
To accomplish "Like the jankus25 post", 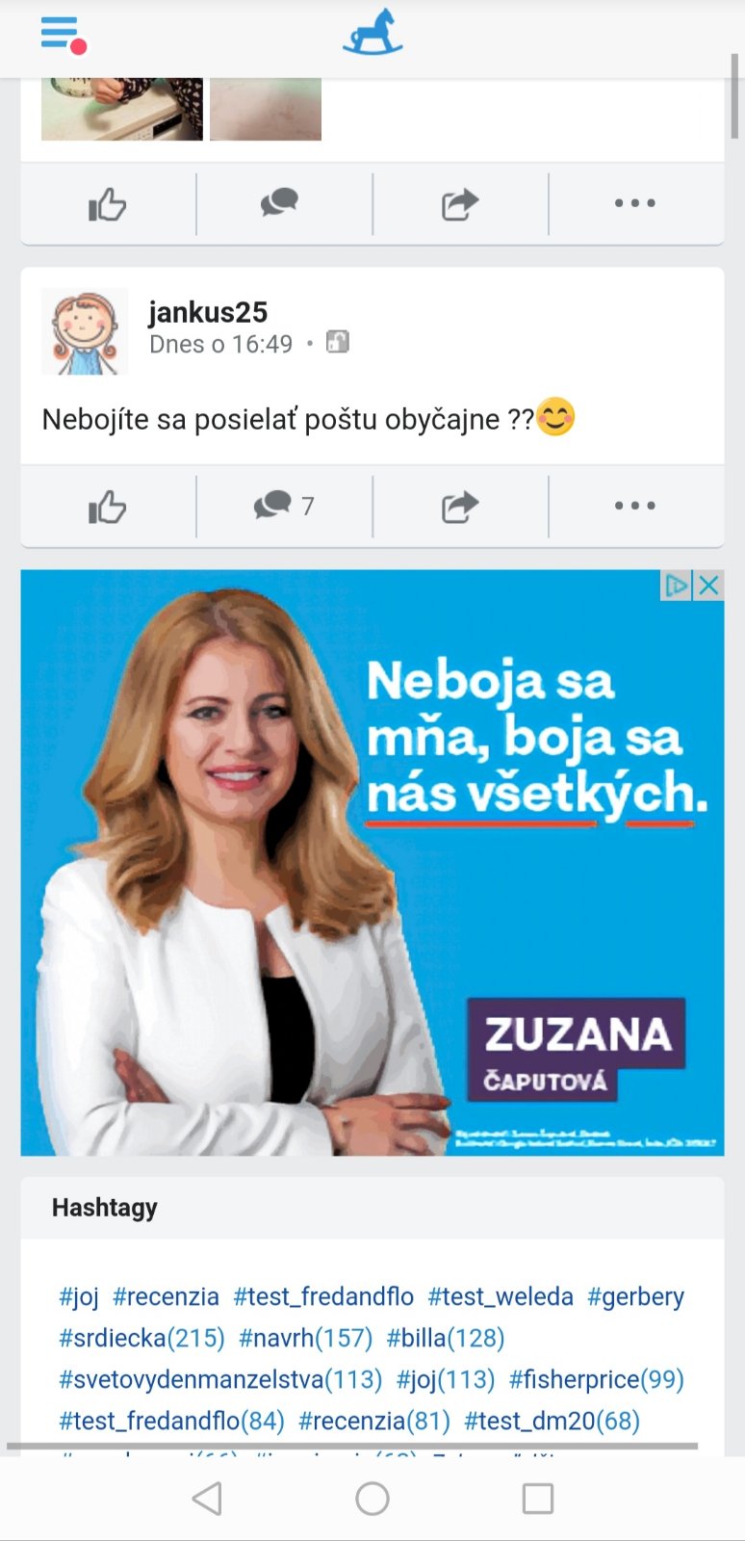I will [x=108, y=507].
